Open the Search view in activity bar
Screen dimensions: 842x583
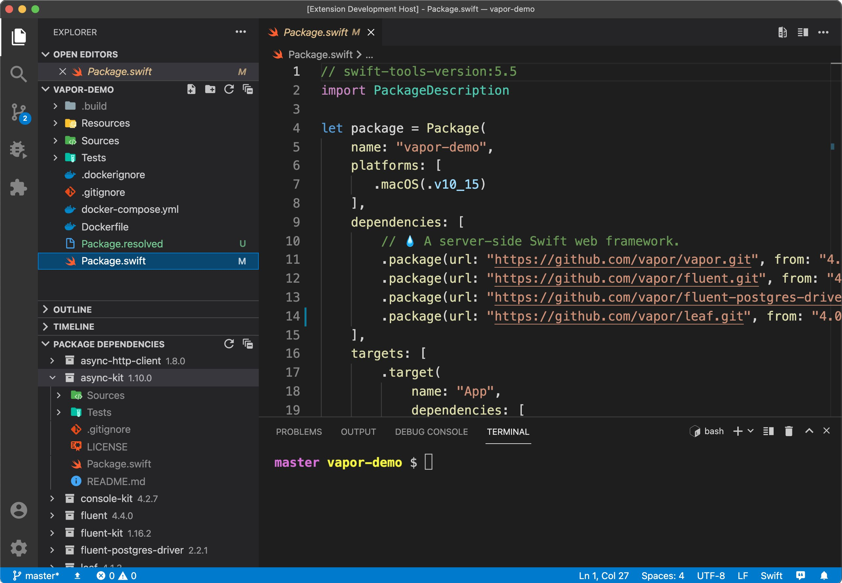click(19, 74)
